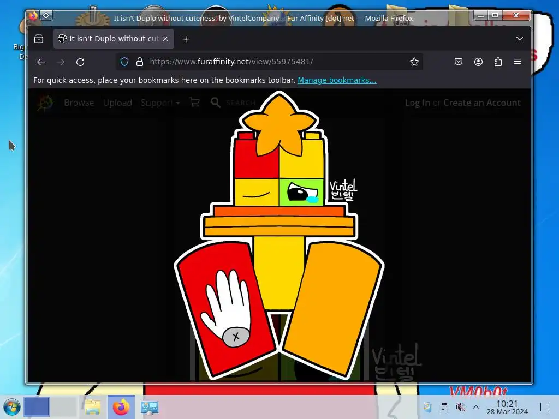Follow the Create an Account link
The width and height of the screenshot is (559, 419).
tap(482, 103)
